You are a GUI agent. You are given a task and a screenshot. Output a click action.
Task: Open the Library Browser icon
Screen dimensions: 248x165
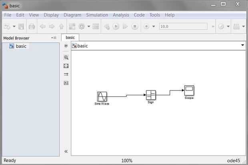[x=72, y=26]
